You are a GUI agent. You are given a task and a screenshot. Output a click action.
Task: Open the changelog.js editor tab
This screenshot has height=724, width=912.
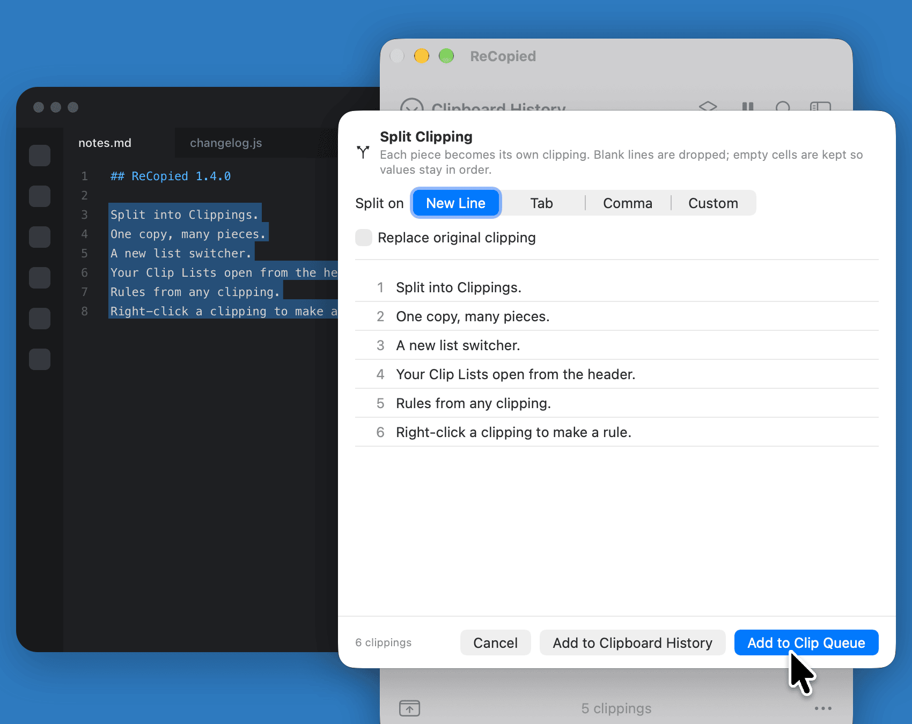[226, 143]
